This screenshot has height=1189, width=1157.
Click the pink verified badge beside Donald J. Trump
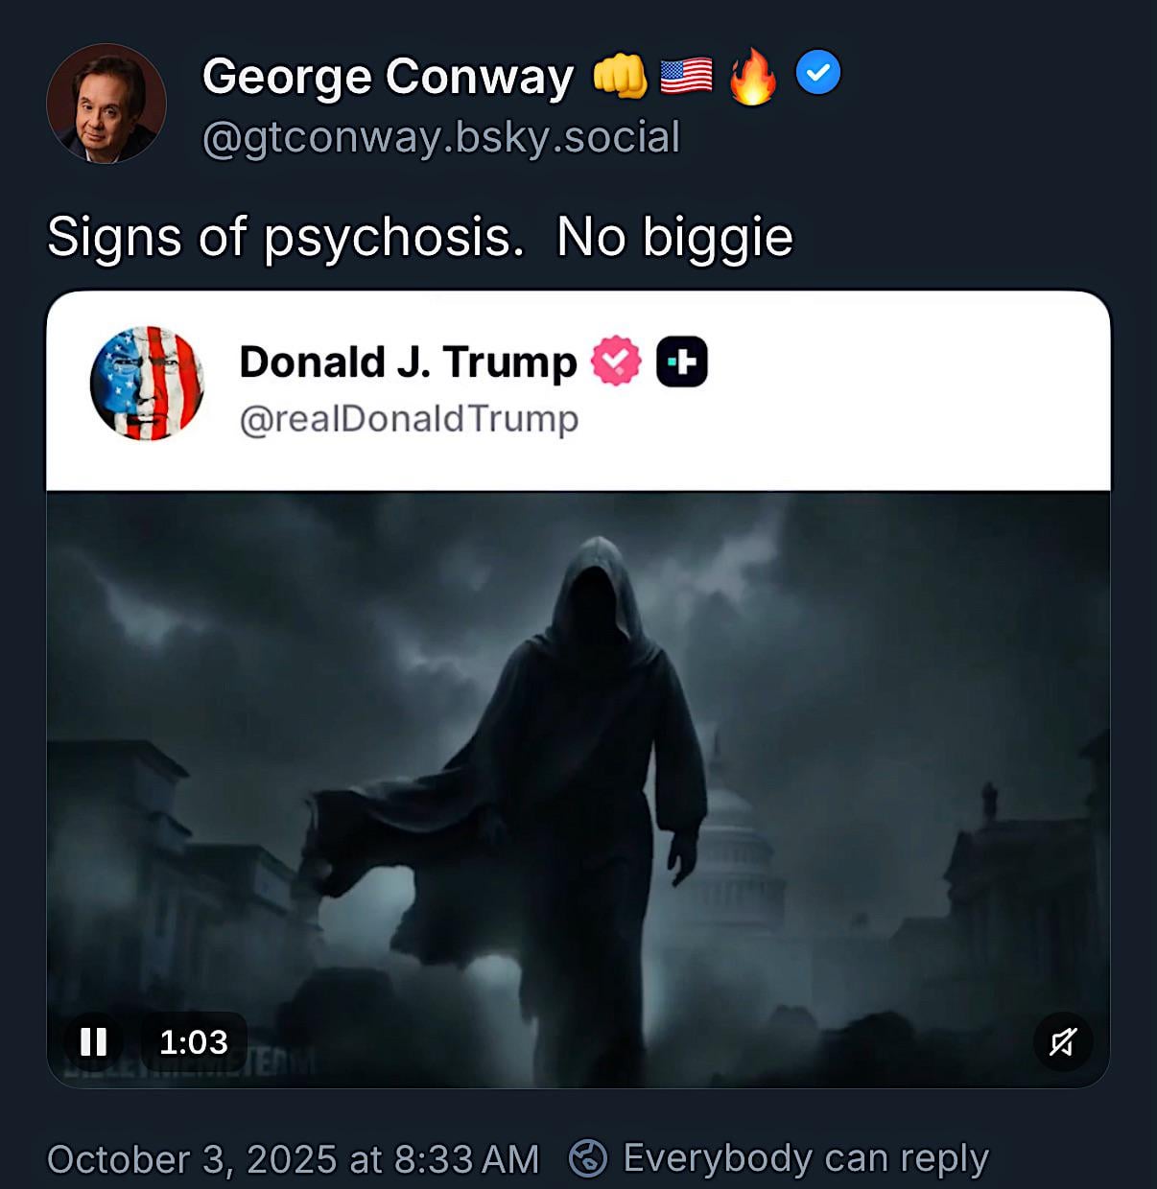pyautogui.click(x=616, y=361)
